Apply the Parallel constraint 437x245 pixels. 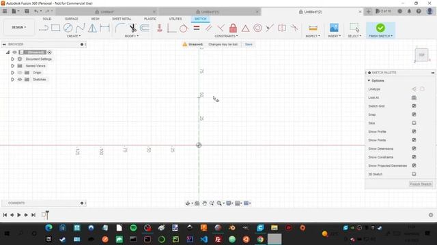208,28
